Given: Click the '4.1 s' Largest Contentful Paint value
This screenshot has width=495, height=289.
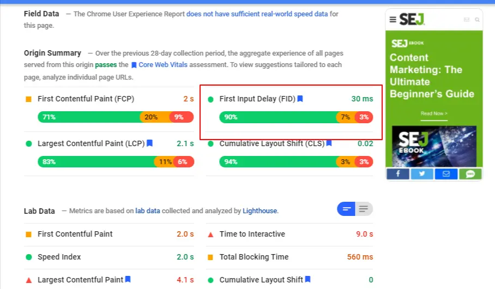Looking at the screenshot, I should click(185, 280).
